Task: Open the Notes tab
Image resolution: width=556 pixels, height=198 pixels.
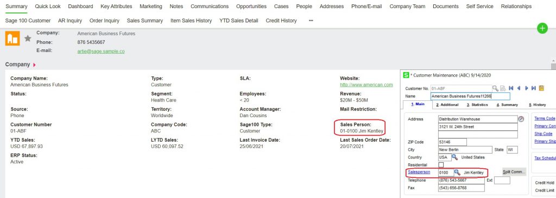Action: click(176, 7)
